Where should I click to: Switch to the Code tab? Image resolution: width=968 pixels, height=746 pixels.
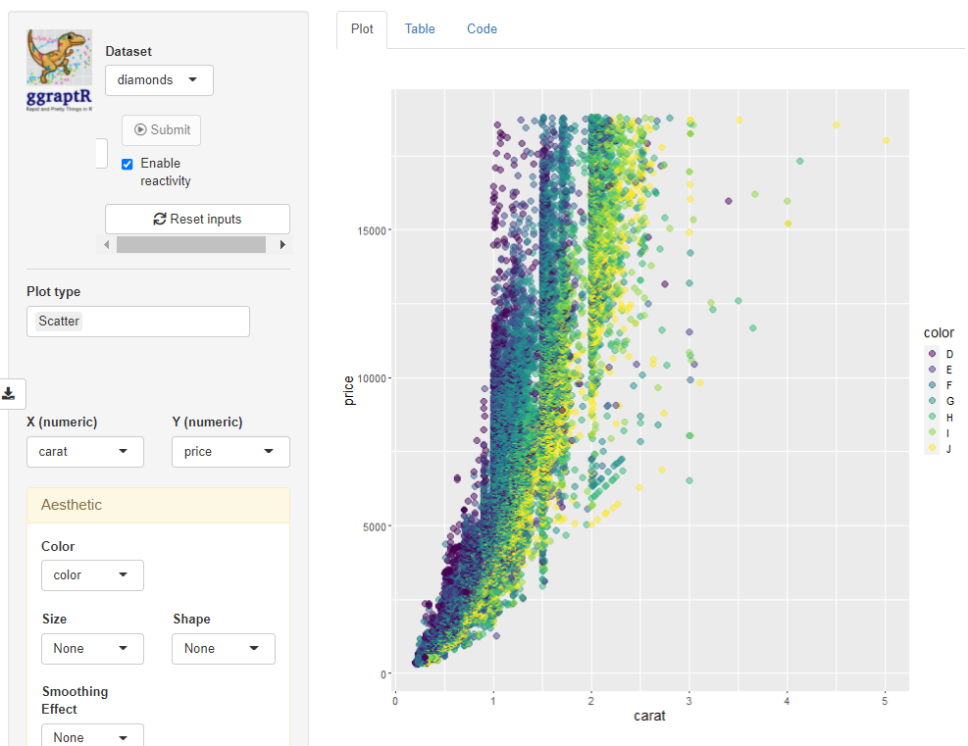(482, 29)
